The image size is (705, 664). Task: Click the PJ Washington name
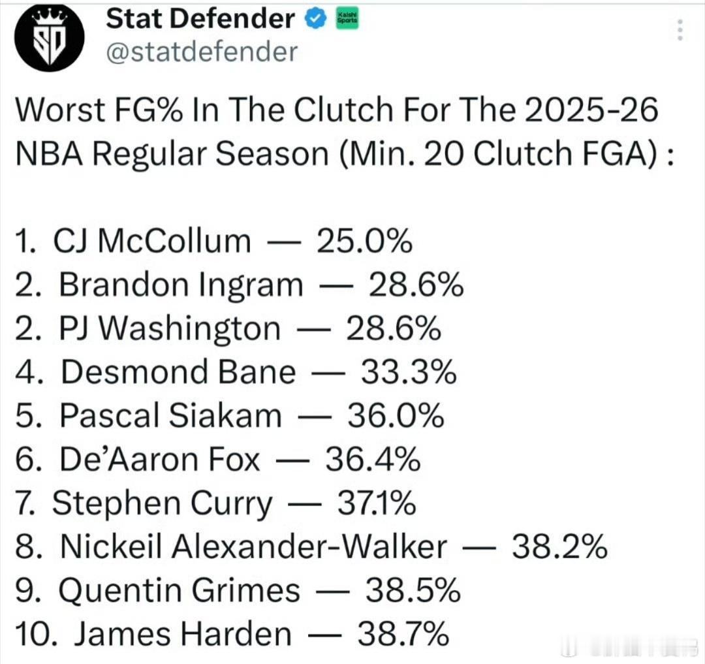coord(170,329)
